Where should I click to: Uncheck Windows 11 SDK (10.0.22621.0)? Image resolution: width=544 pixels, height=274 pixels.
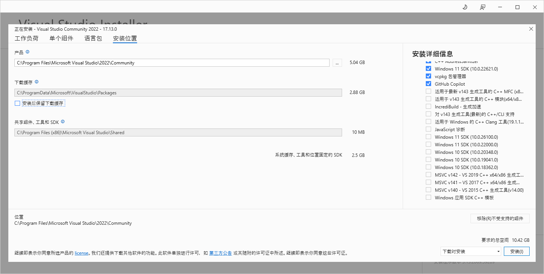[428, 69]
